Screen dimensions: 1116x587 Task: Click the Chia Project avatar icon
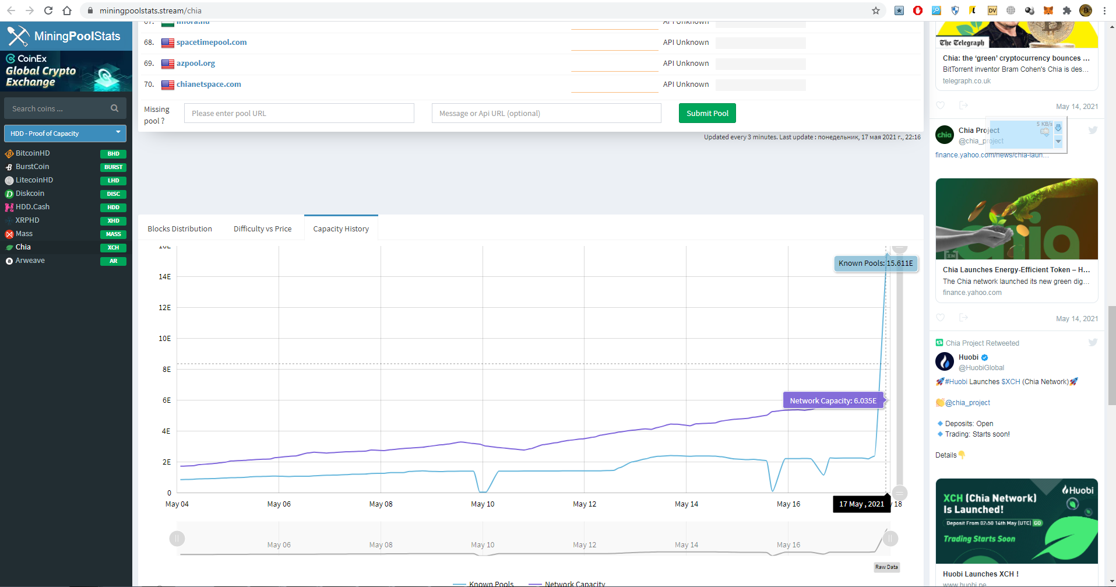(945, 135)
